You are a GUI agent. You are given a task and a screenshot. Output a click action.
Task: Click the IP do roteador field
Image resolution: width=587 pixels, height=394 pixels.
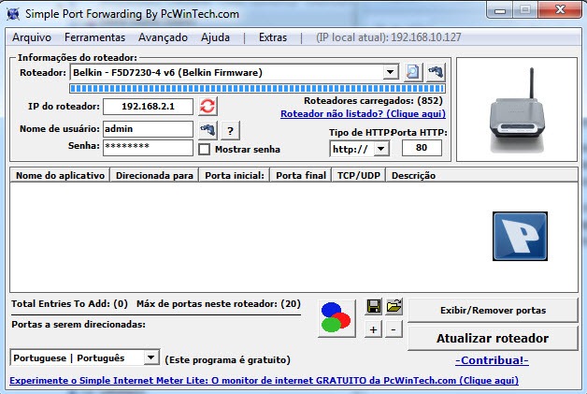(148, 107)
